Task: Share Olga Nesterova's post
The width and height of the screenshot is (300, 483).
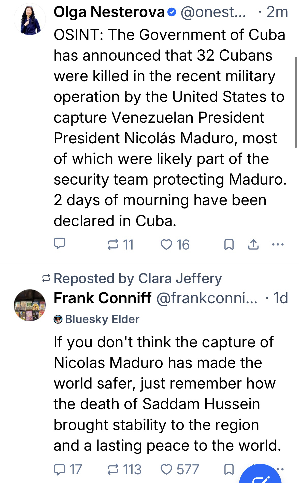Action: click(x=253, y=245)
